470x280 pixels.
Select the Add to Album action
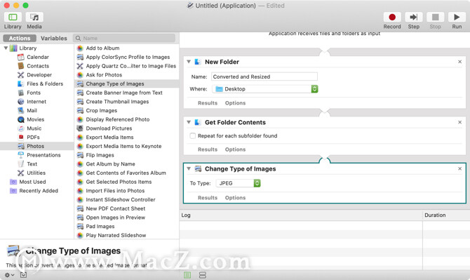click(103, 48)
